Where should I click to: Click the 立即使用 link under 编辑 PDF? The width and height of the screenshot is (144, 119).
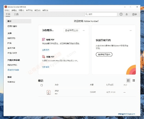46,50
